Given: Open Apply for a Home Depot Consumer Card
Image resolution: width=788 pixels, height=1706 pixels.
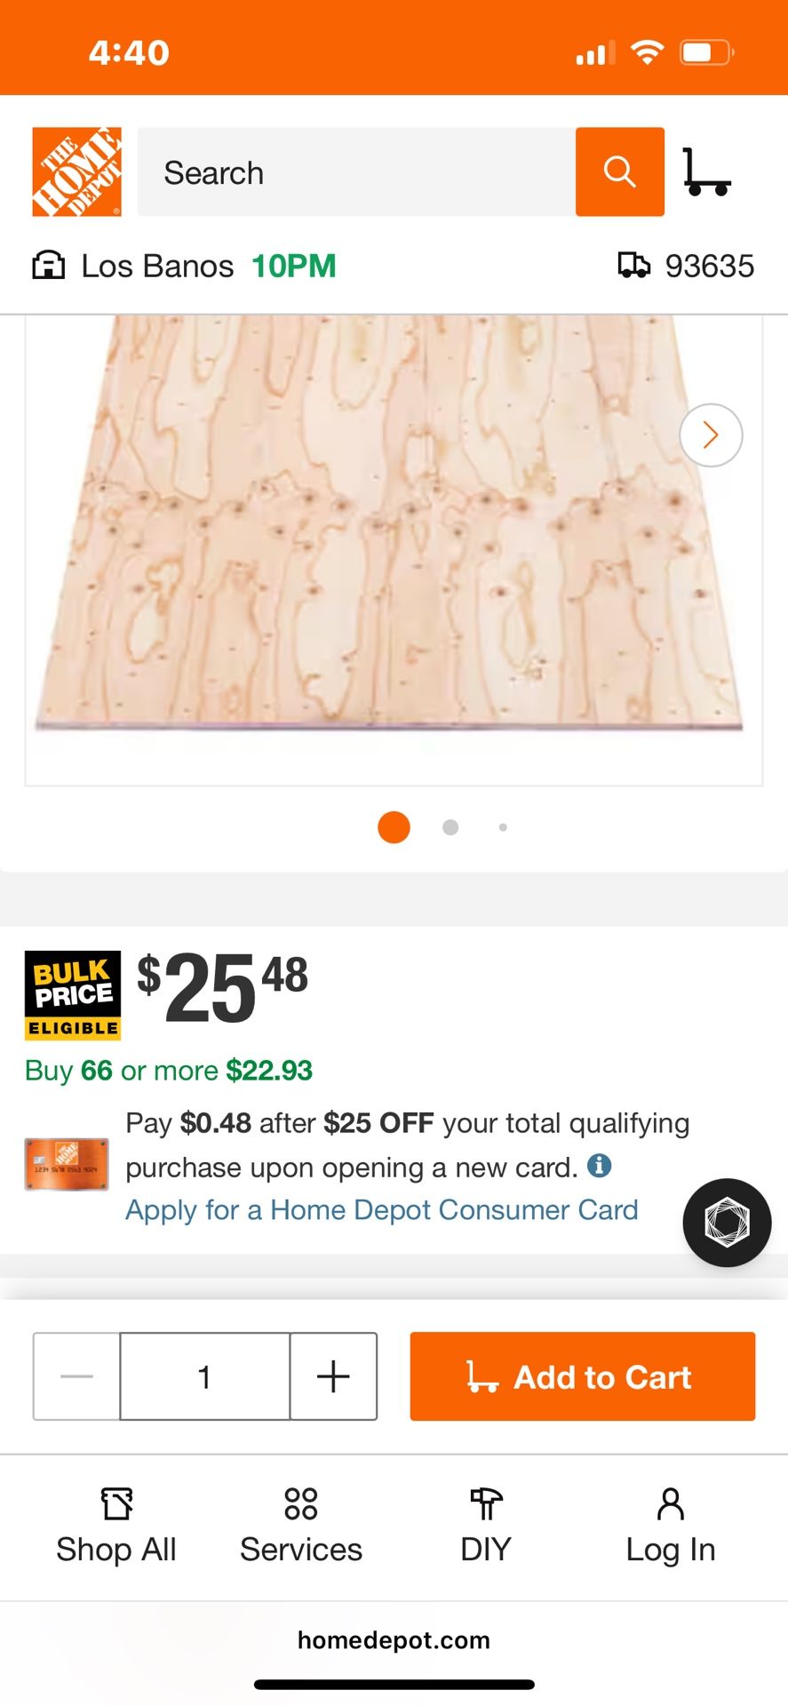Looking at the screenshot, I should (382, 1210).
